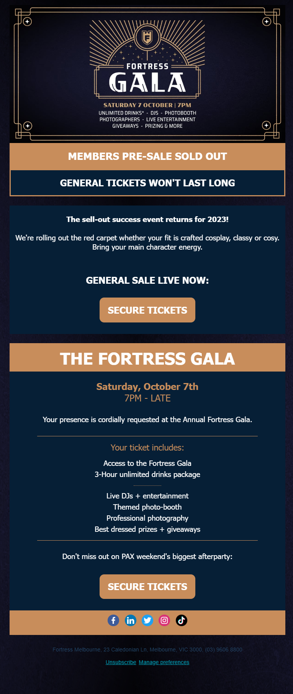The height and width of the screenshot is (694, 293).
Task: Click the bottom-right star ornament in banner
Action: [267, 125]
